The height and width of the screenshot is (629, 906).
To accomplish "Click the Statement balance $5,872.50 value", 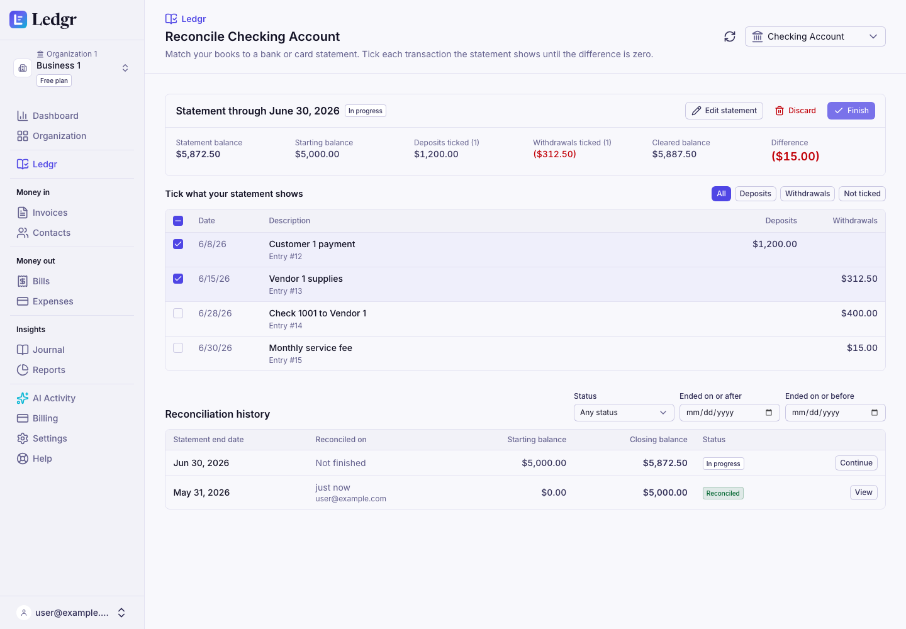I will click(198, 154).
